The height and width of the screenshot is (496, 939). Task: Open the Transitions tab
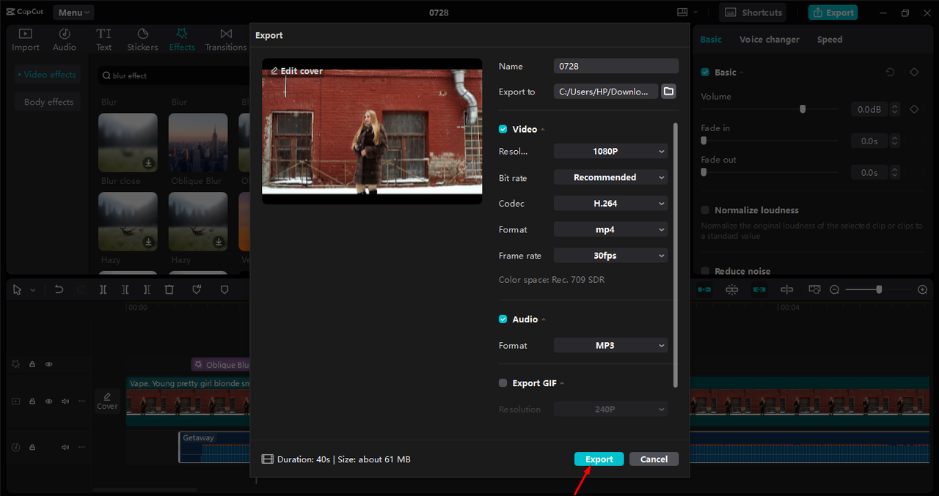click(226, 40)
